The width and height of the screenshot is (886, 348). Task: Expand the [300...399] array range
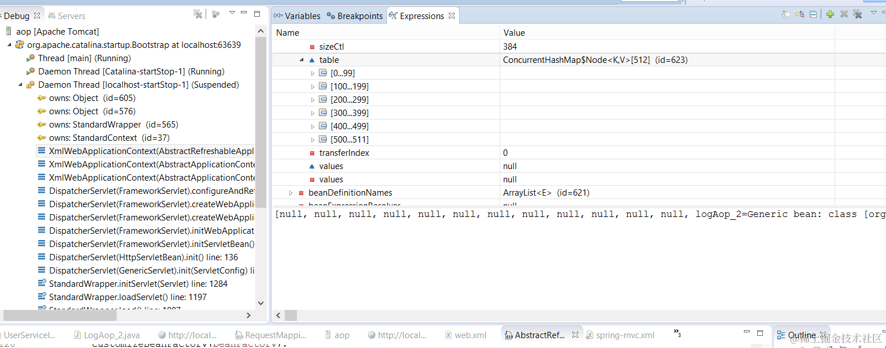click(x=312, y=113)
